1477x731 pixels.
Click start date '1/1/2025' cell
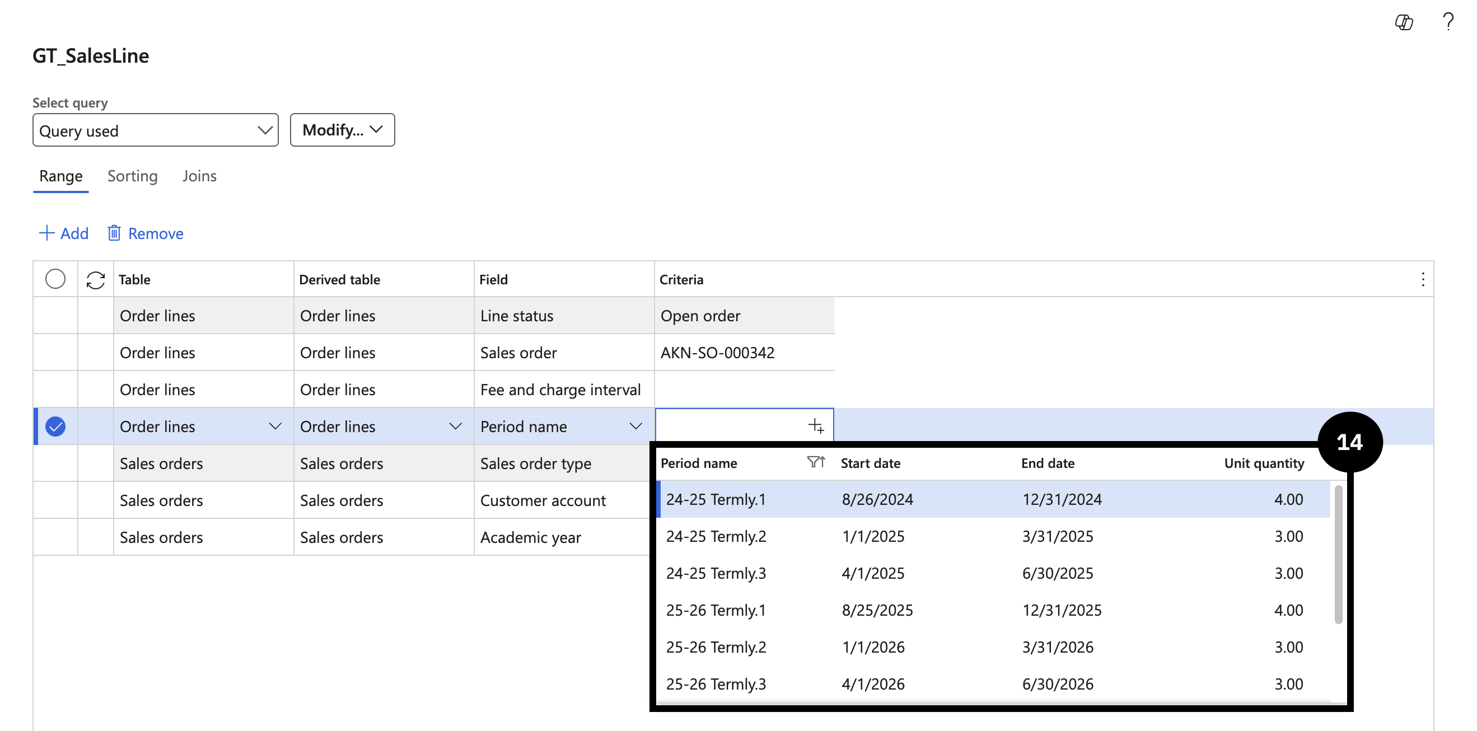pyautogui.click(x=873, y=536)
